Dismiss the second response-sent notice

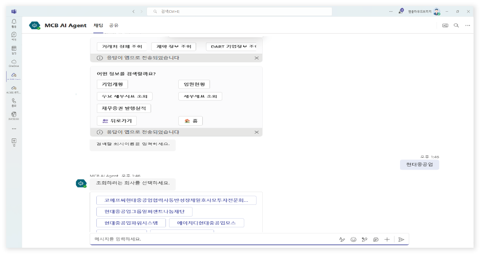pyautogui.click(x=257, y=132)
